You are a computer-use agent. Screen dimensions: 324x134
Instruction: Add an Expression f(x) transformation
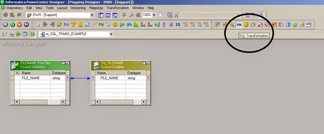[66, 25]
